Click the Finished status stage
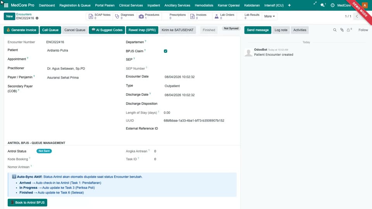Screen dimensions: 372x209 click(x=209, y=30)
